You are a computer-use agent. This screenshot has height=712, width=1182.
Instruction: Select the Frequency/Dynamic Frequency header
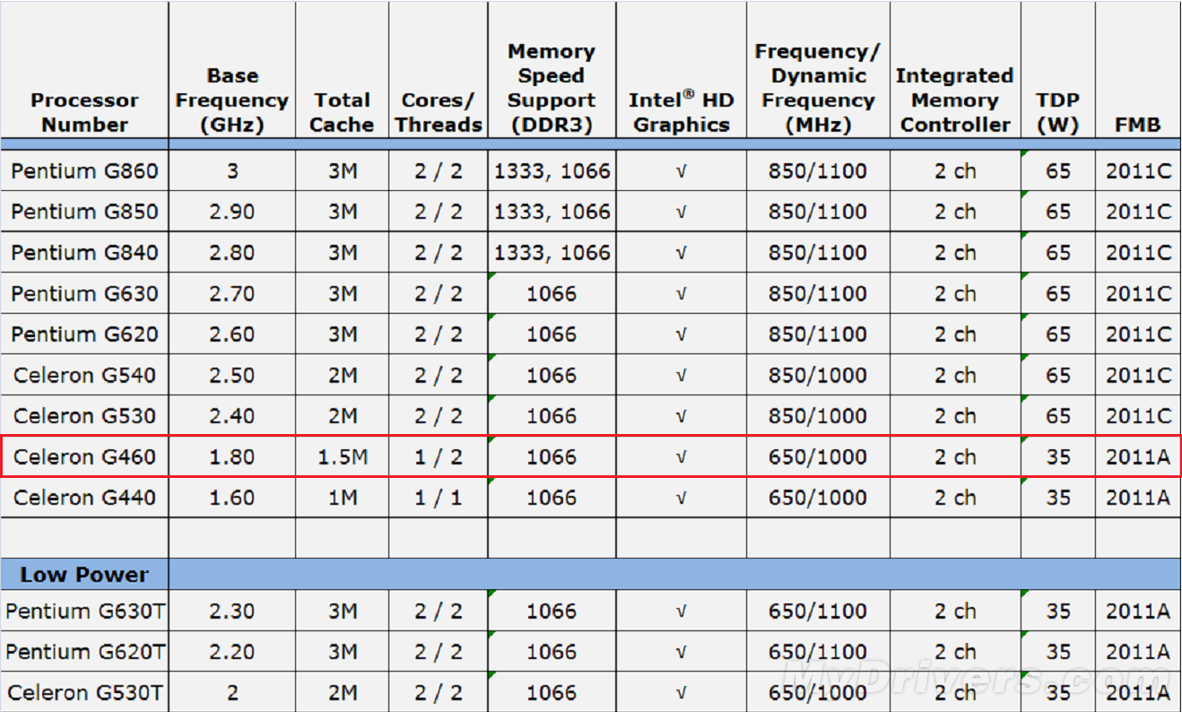click(x=817, y=88)
